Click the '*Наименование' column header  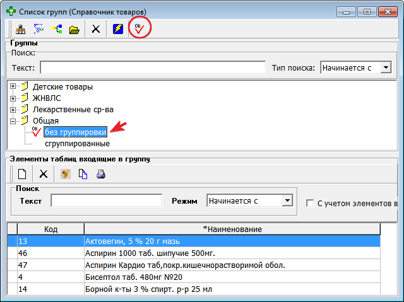click(232, 229)
